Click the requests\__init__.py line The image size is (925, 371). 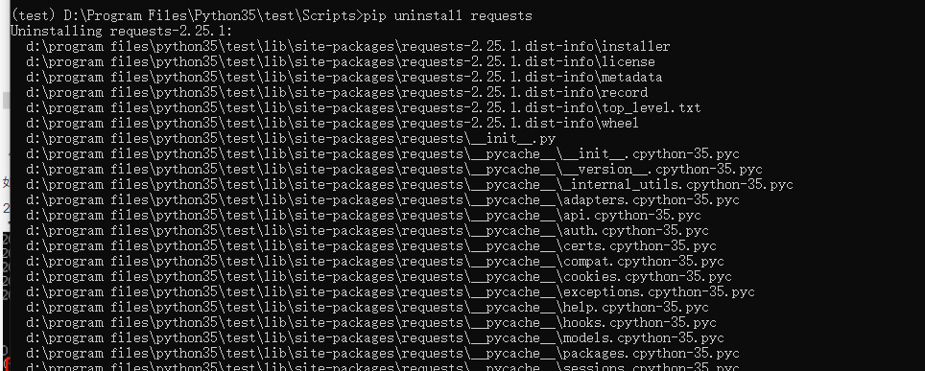[291, 139]
